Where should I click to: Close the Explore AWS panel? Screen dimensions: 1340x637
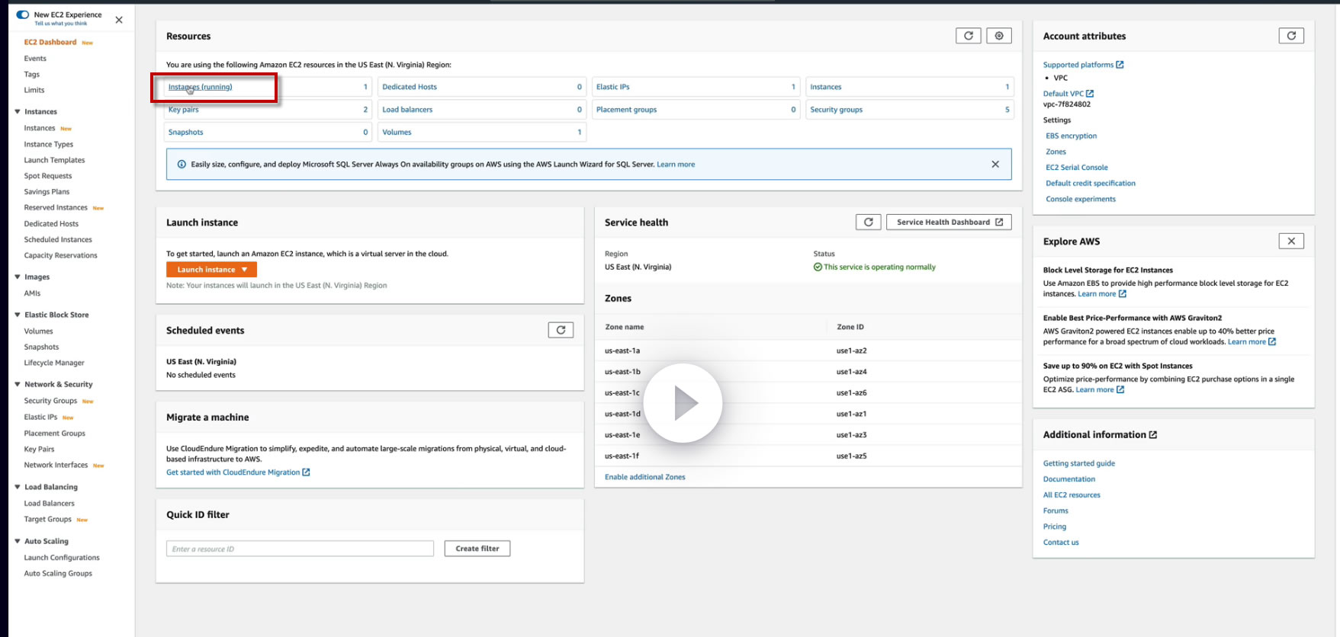1290,242
